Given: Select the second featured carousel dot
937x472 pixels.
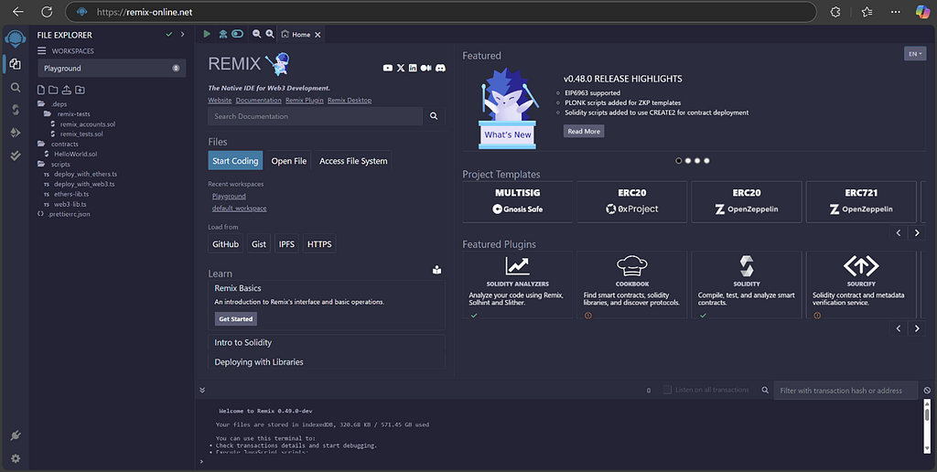Looking at the screenshot, I should click(688, 161).
